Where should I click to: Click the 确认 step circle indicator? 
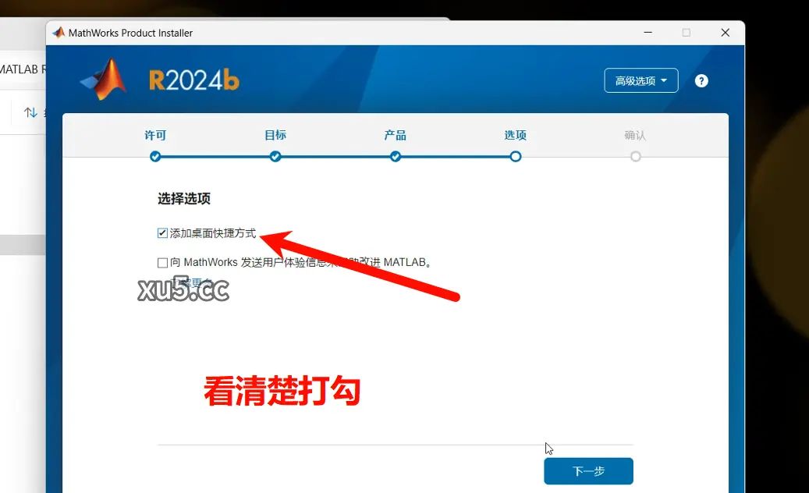[635, 156]
